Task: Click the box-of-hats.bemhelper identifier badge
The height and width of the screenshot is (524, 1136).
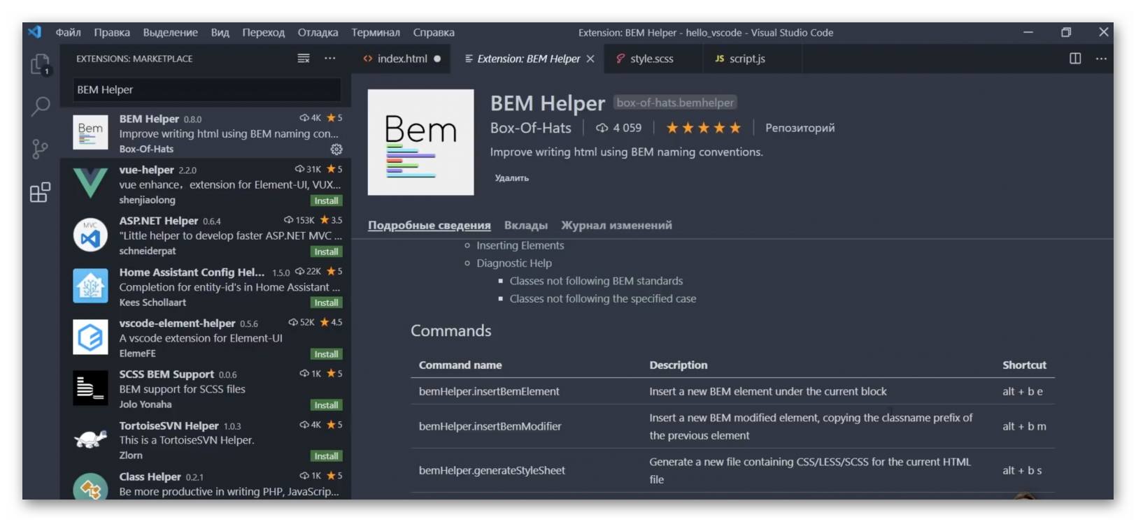Action: pos(675,103)
